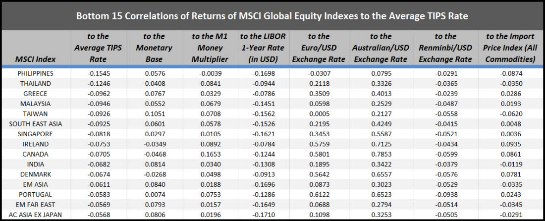This screenshot has height=221, width=545.
Task: Select the Malaysia LIBOR value -0.1451
Action: [263, 104]
